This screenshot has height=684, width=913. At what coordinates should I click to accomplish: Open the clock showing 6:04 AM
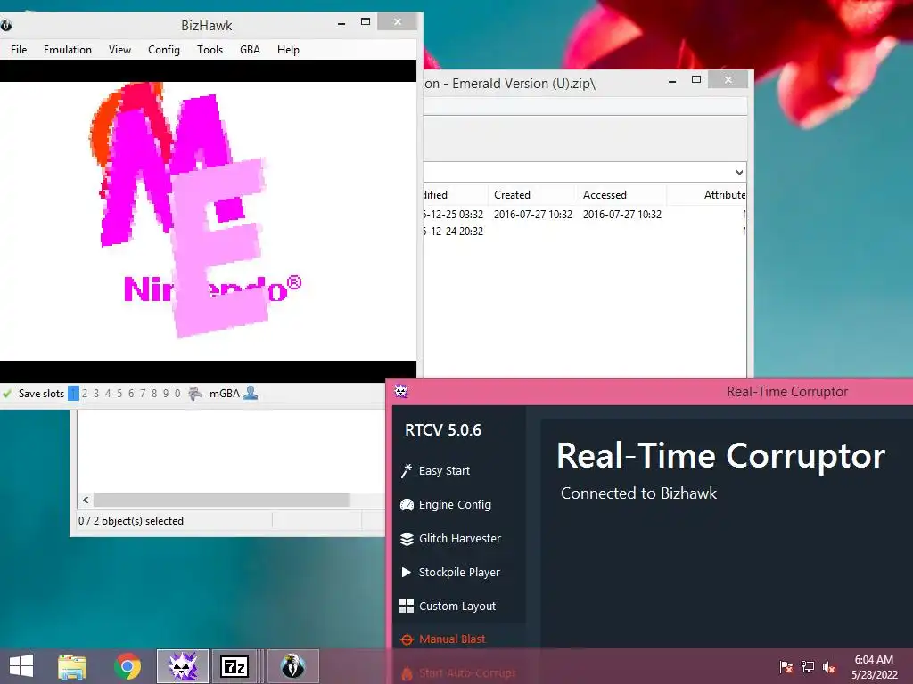point(874,666)
